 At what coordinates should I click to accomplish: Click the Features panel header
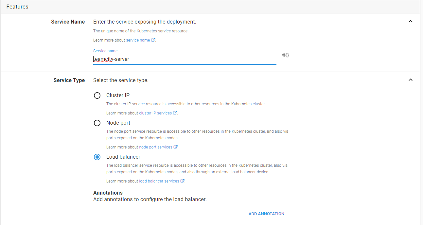17,7
